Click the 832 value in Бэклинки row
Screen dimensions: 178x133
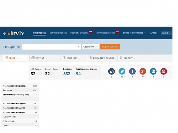tap(35, 90)
